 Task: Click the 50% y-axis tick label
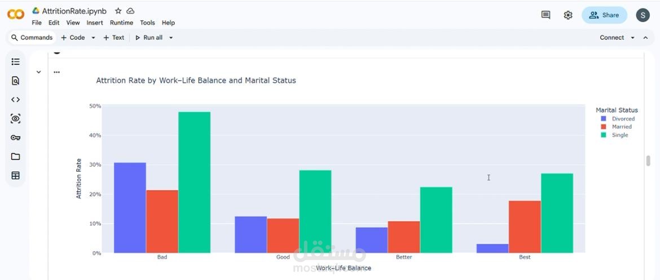coord(95,106)
